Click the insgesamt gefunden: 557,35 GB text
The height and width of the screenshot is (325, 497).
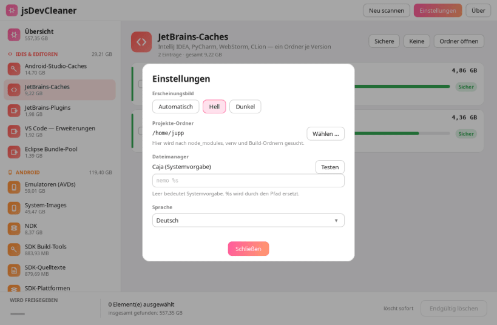(x=146, y=313)
